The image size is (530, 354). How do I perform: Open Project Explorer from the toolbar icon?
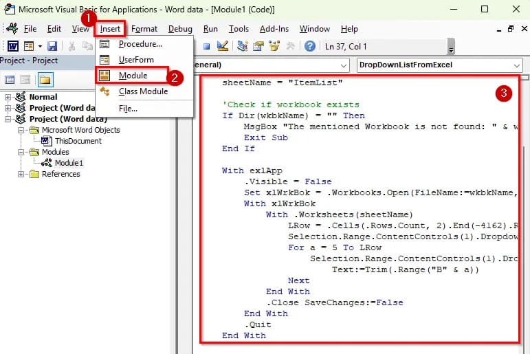(243, 46)
